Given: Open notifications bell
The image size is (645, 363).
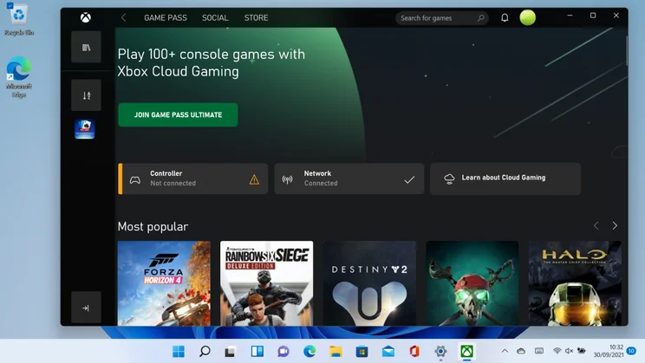Looking at the screenshot, I should pyautogui.click(x=505, y=17).
